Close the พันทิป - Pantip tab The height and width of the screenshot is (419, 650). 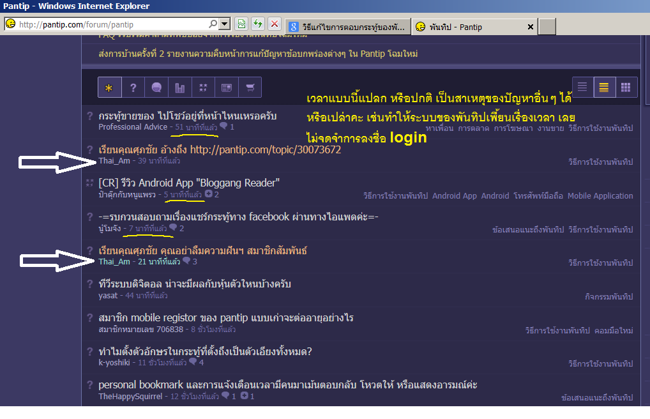(530, 27)
